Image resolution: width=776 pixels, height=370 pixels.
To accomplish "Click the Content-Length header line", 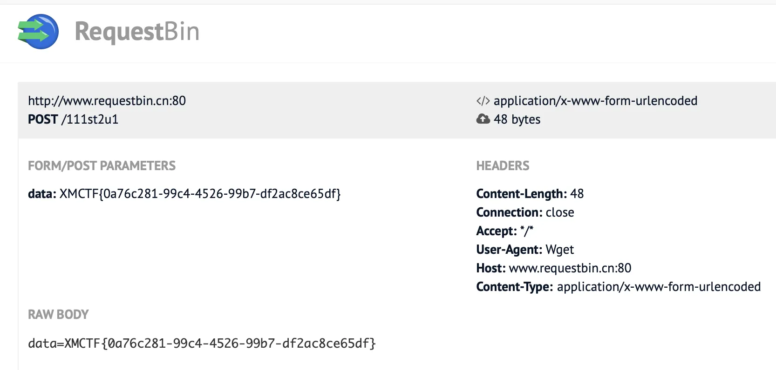I will point(530,194).
